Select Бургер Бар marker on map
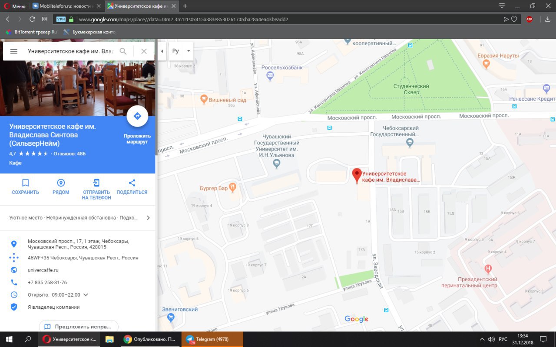 coord(233,188)
